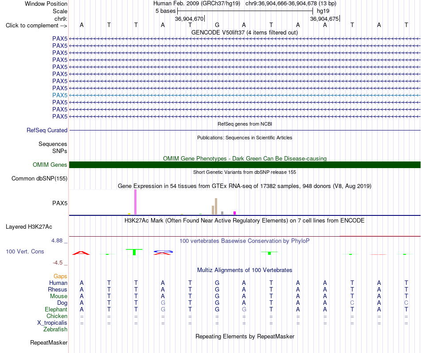The width and height of the screenshot is (421, 353).
Task: Click the chr9 coordinate range text
Action: pos(291,4)
